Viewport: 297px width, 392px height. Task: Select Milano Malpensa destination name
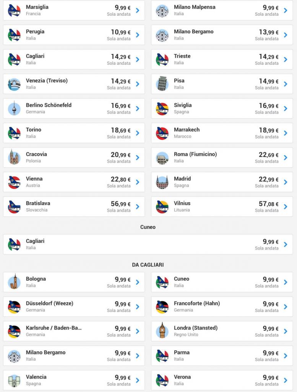coord(195,7)
